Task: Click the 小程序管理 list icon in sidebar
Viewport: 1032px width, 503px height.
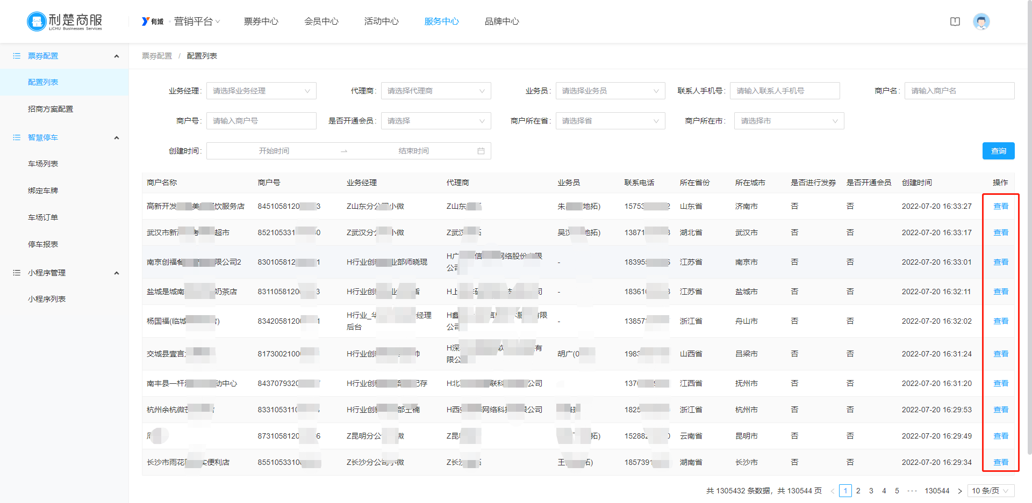Action: click(17, 273)
